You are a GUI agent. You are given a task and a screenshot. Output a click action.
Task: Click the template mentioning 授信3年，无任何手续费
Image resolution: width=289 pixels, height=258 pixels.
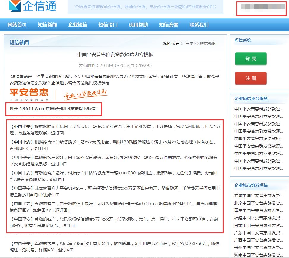point(114,176)
